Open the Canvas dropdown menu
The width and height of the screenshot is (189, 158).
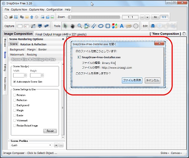click(176, 153)
